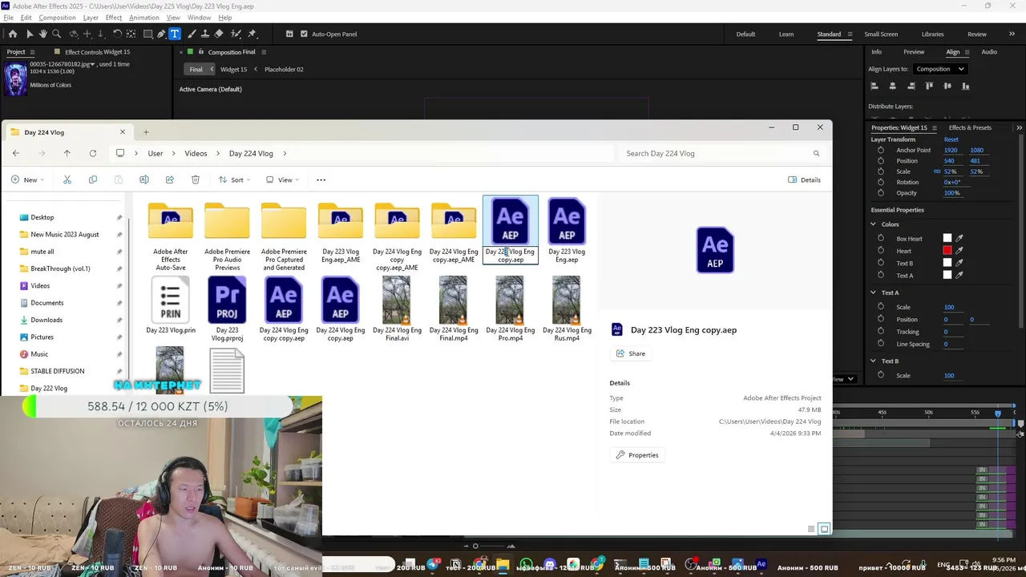Image resolution: width=1026 pixels, height=577 pixels.
Task: Open the Animation menu
Action: point(144,18)
